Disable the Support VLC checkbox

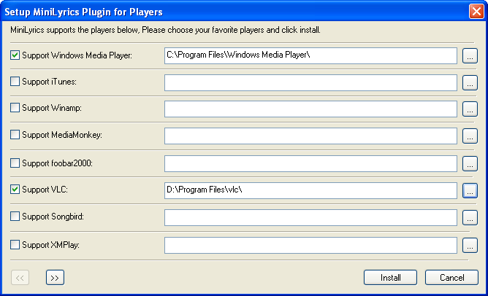click(x=15, y=190)
